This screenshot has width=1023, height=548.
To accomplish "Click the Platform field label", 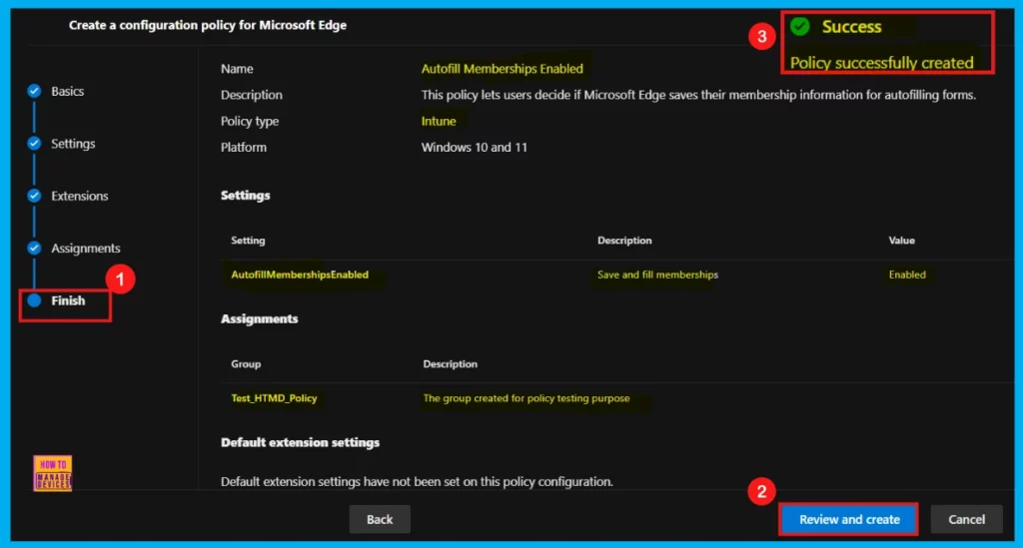I will click(x=244, y=148).
